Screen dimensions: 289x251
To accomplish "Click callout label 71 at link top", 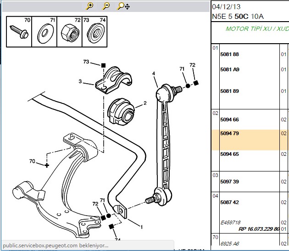I will click(x=182, y=69).
